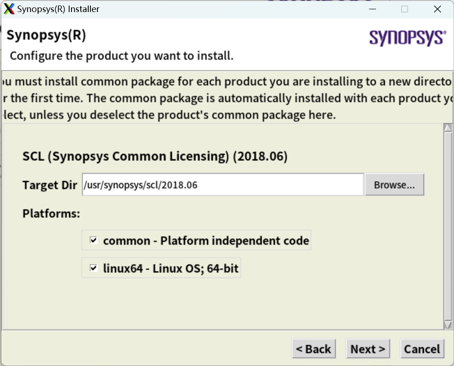This screenshot has height=366, width=454.
Task: Click the Target Dir label
Action: (x=50, y=185)
